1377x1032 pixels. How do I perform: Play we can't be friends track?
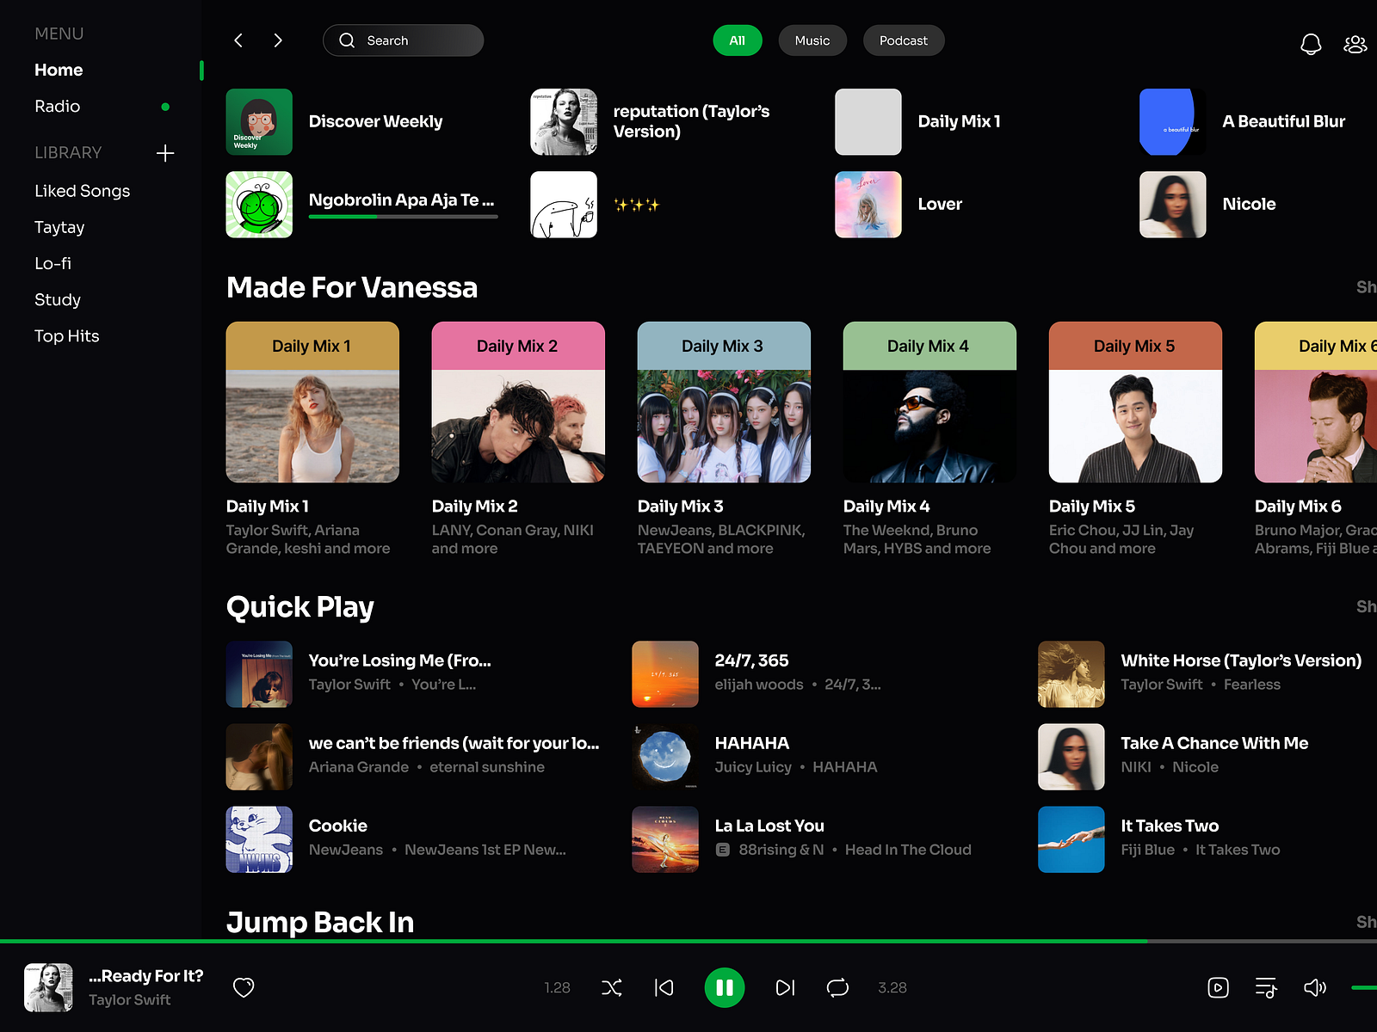[x=413, y=757]
